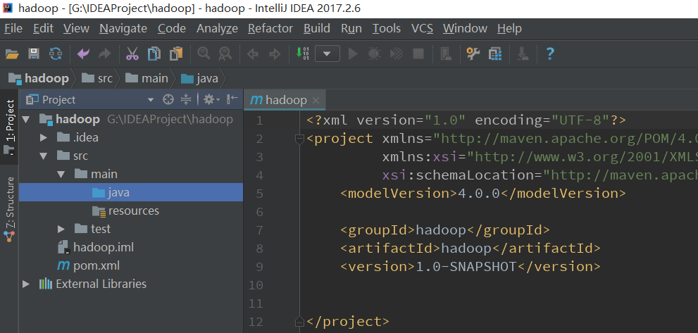This screenshot has width=698, height=333.
Task: Open the Navigate menu
Action: (123, 28)
